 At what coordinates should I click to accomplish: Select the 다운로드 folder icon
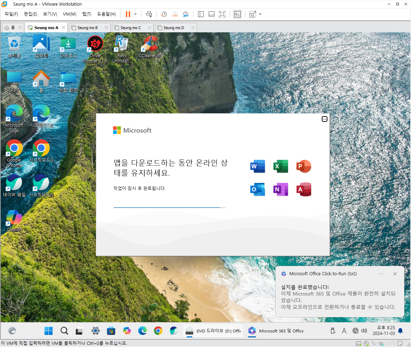pos(68,47)
